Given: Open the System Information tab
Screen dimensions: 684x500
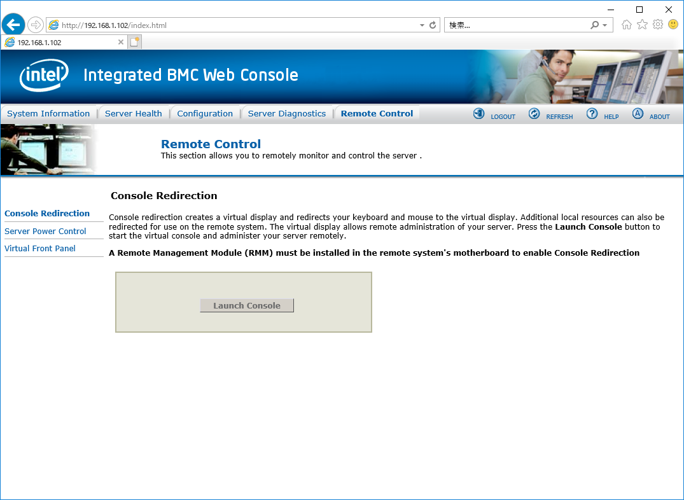Looking at the screenshot, I should tap(48, 113).
